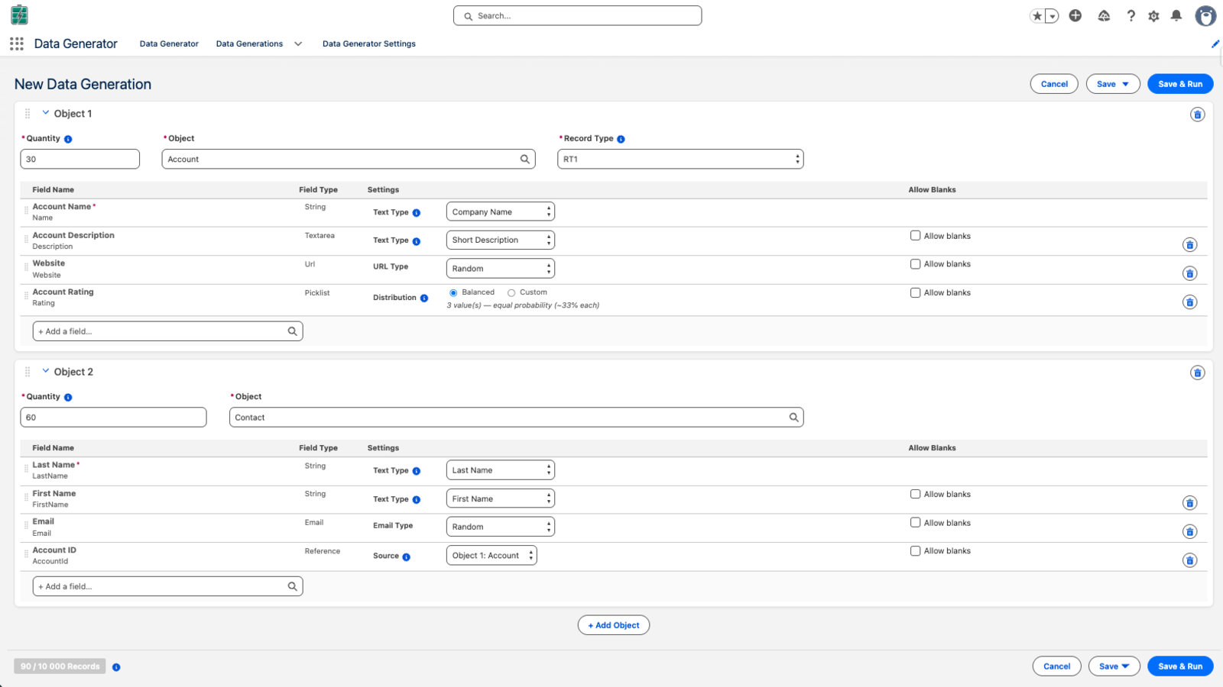This screenshot has height=687, width=1223.
Task: Click the top Cancel button
Action: [x=1054, y=84]
